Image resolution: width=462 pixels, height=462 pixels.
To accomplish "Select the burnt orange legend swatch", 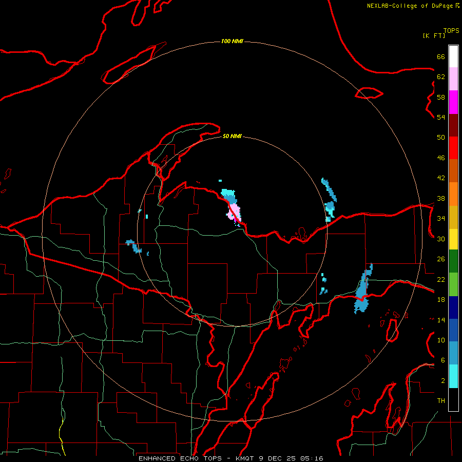I will [453, 170].
